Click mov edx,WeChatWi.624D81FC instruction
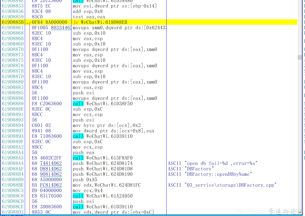This screenshot has width=305, height=216. coord(107,185)
